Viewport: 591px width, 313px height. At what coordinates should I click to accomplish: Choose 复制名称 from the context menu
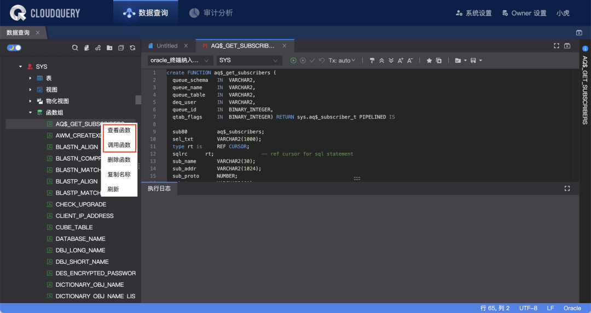(x=119, y=174)
